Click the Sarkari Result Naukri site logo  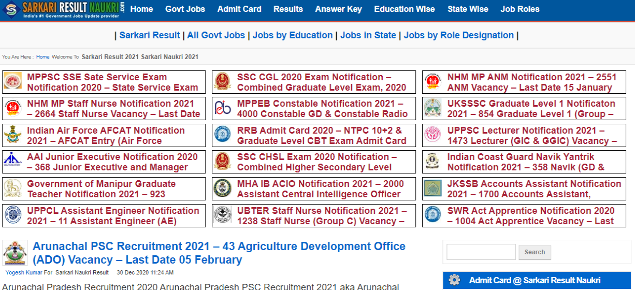pyautogui.click(x=64, y=10)
